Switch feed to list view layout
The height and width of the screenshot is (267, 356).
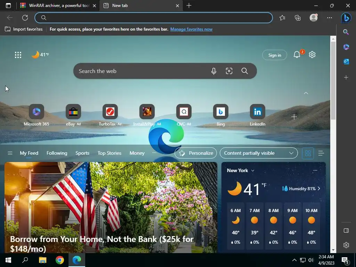pos(321,153)
